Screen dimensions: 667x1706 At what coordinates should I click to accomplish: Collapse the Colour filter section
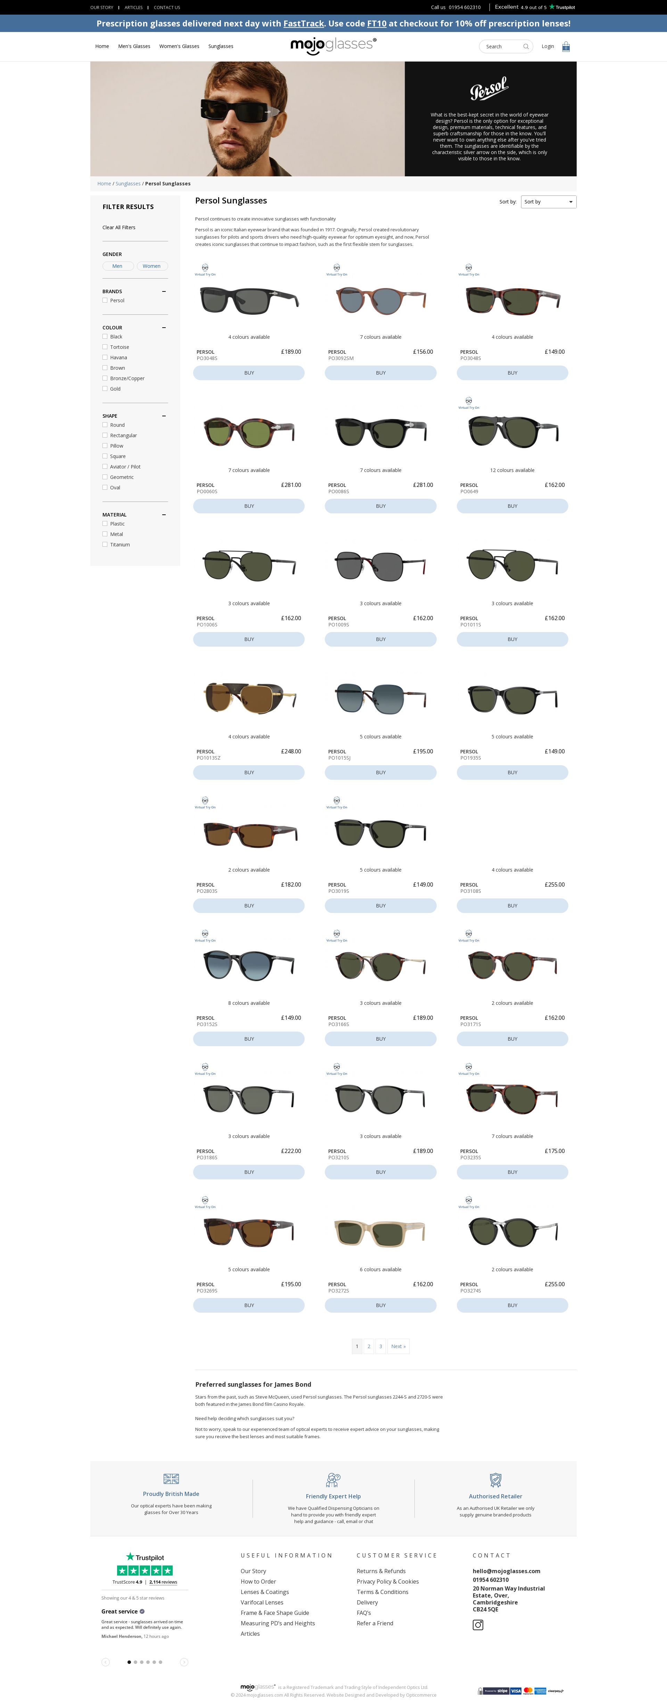[163, 328]
